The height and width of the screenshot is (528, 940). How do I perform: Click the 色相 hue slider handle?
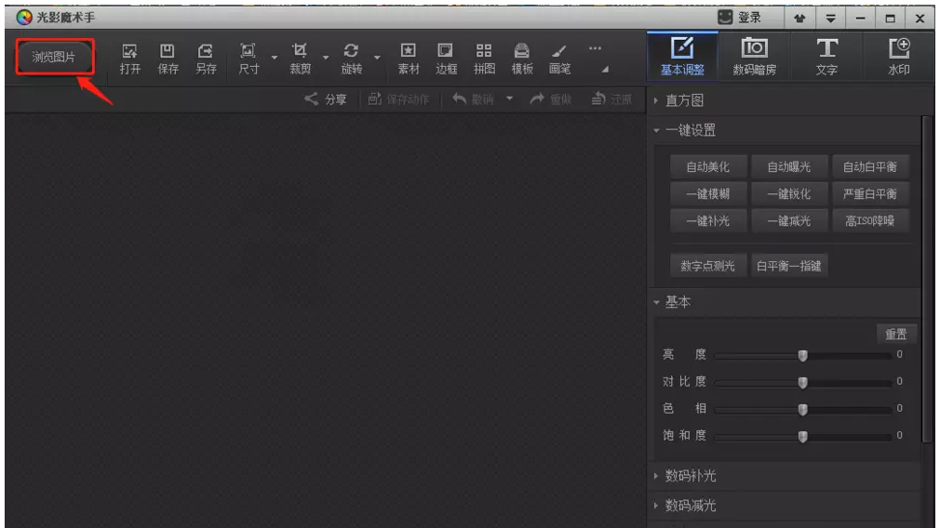click(x=802, y=409)
